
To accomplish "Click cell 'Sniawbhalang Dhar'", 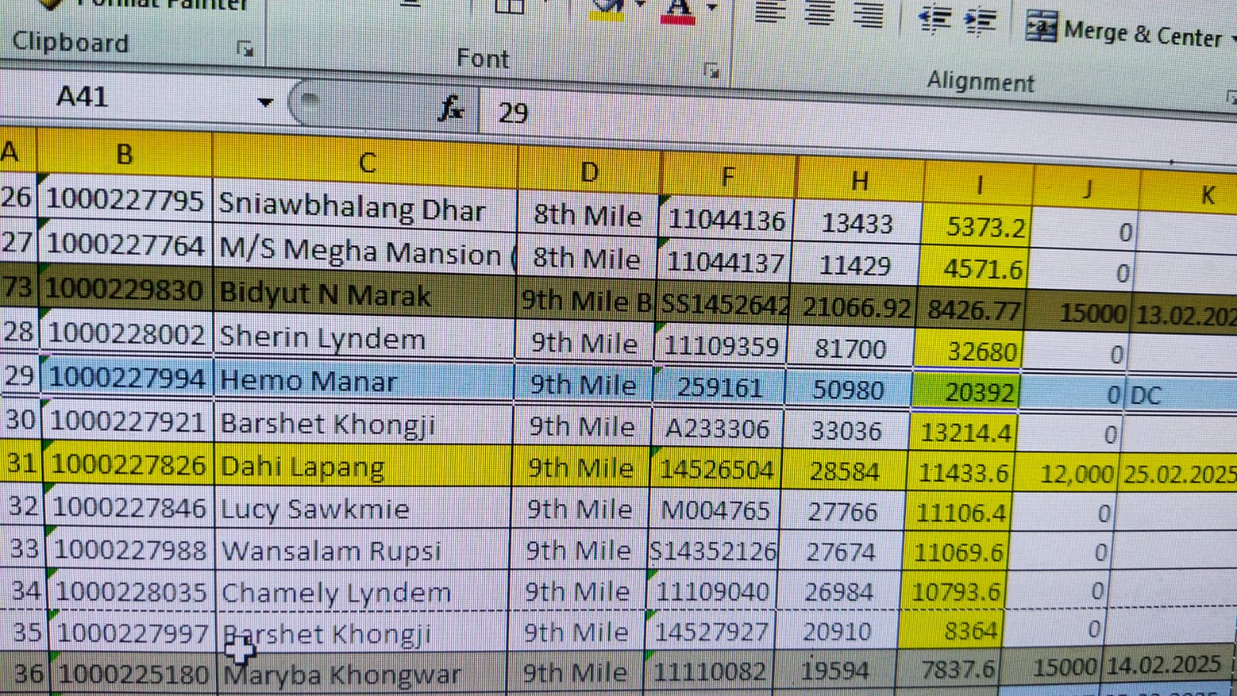I will (364, 207).
